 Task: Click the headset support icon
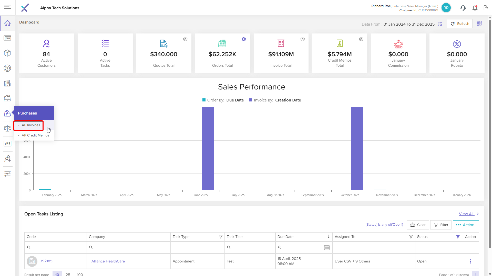[463, 8]
